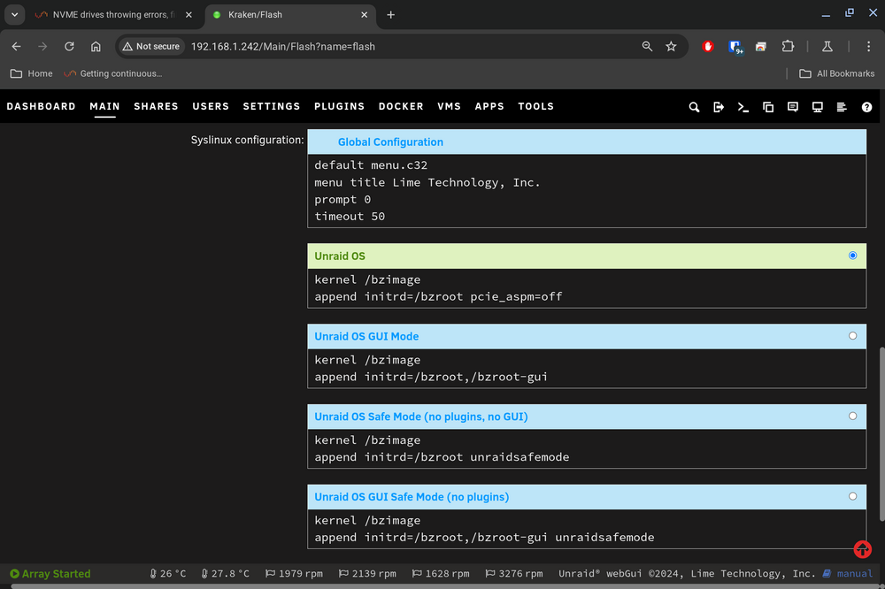885x589 pixels.
Task: Open the tab search dropdown arrow
Action: [15, 15]
